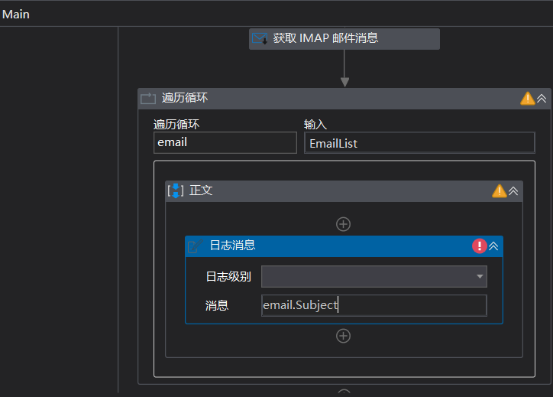Select the 获取 IMAP 邮件消息 activity

[344, 39]
